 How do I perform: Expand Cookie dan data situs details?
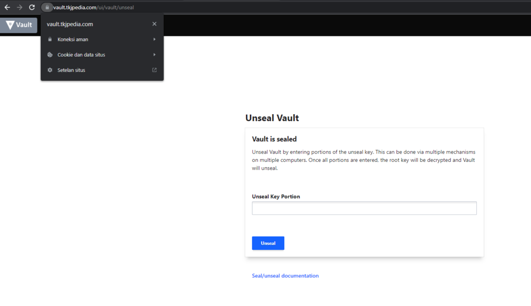[155, 55]
